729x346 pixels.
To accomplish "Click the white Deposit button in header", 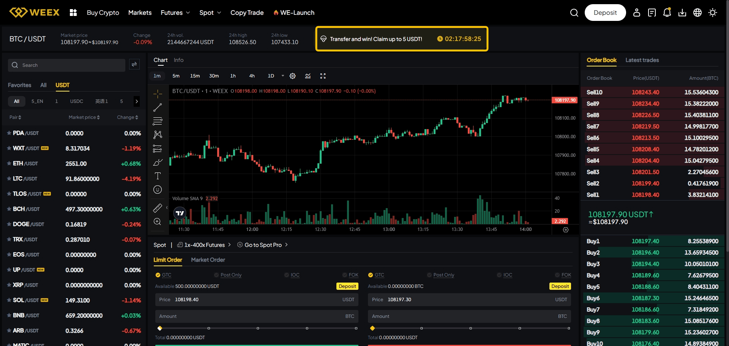I will click(605, 13).
